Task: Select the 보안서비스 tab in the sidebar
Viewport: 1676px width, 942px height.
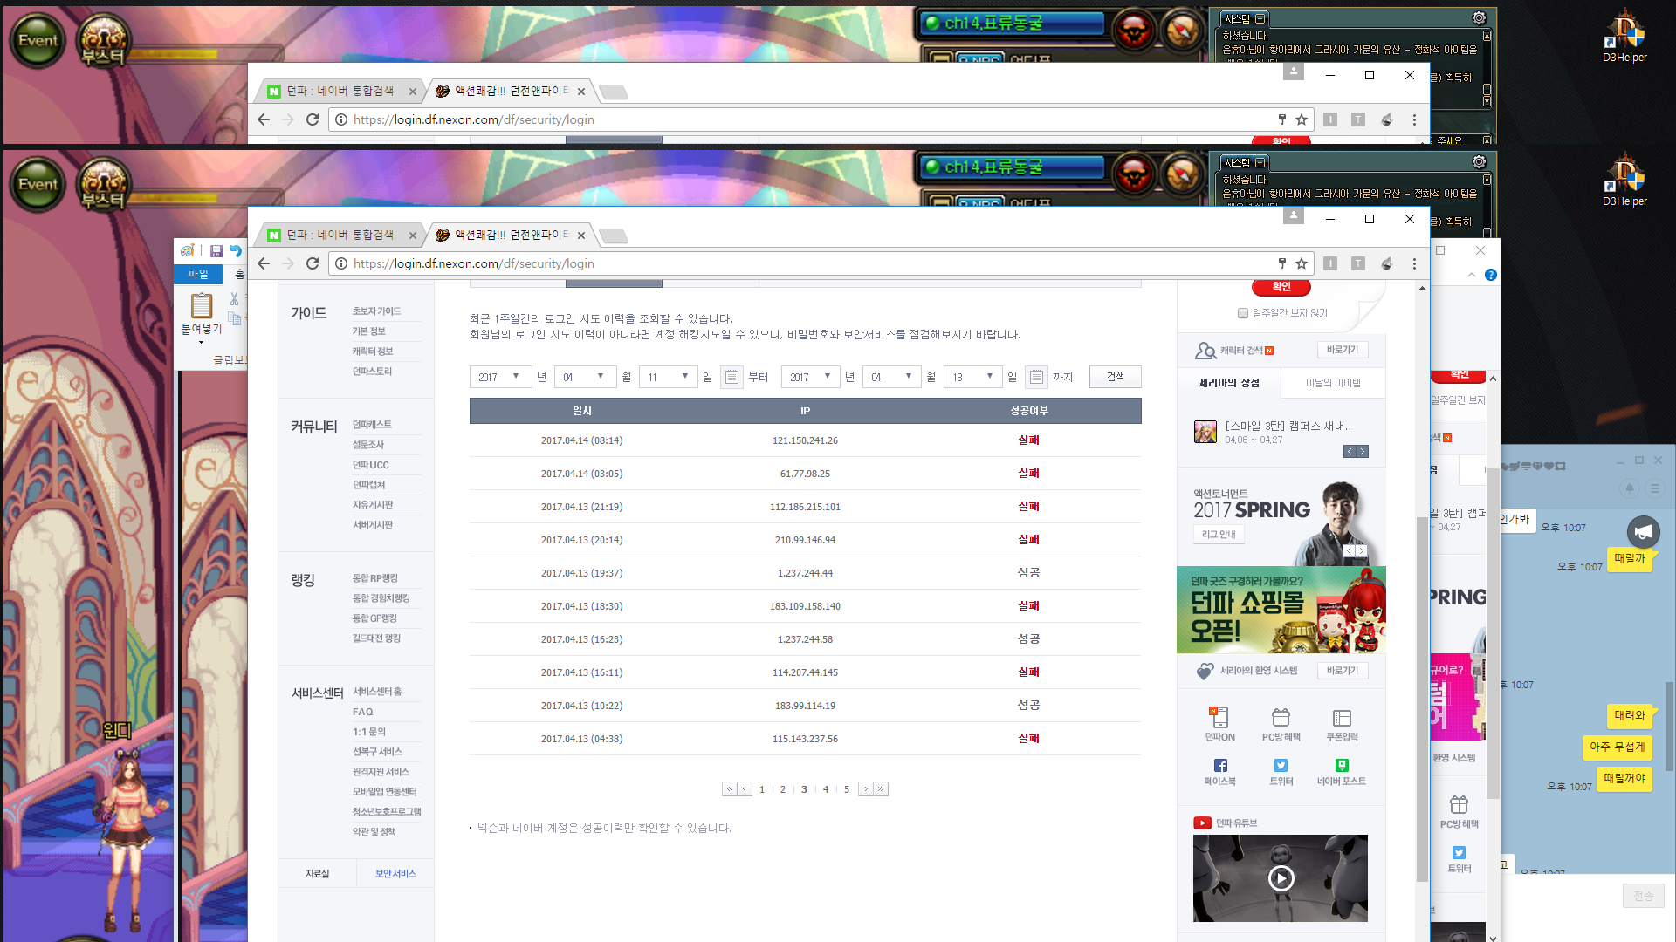Action: [395, 874]
